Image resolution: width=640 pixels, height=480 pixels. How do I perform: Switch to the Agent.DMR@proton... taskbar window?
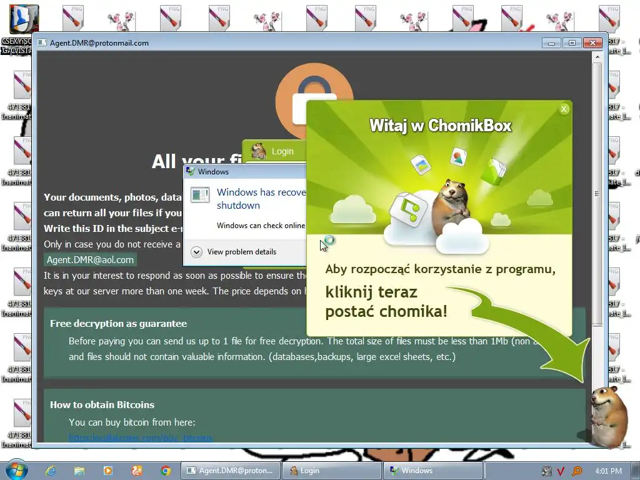(x=231, y=471)
